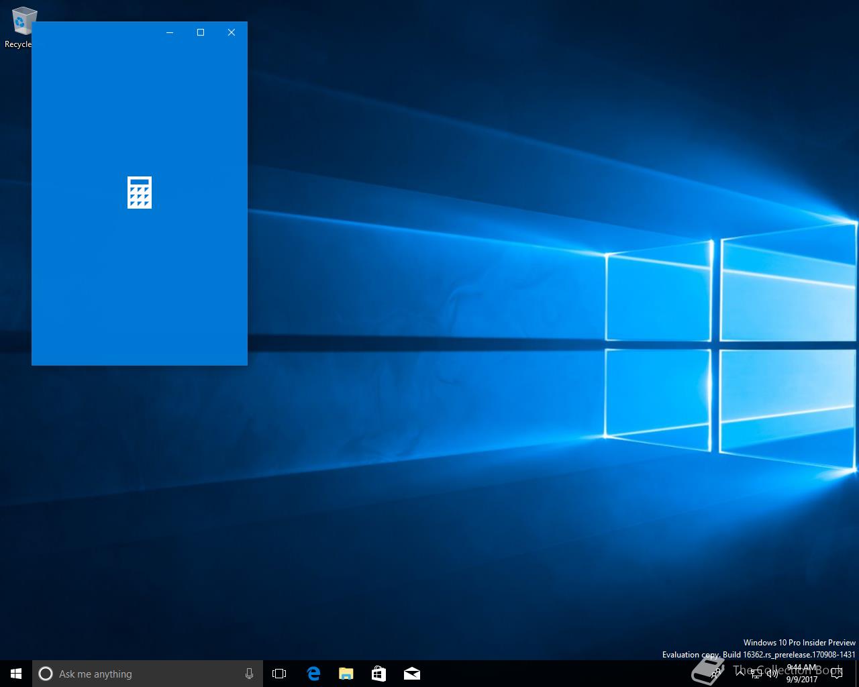Open the Microsoft Store taskbar icon
859x687 pixels.
point(378,674)
